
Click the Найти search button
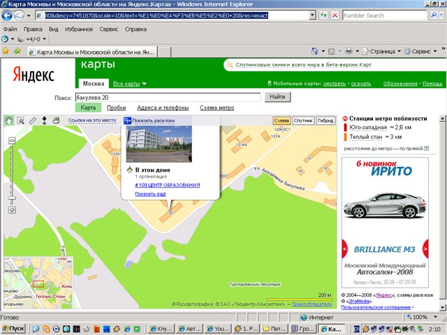pos(277,97)
